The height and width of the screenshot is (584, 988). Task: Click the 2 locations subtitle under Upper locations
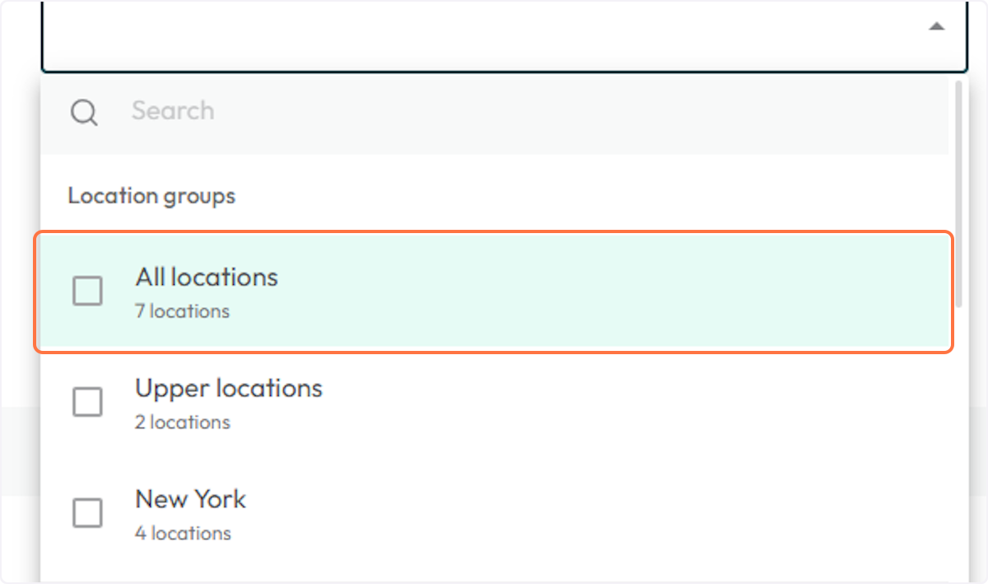click(x=182, y=423)
